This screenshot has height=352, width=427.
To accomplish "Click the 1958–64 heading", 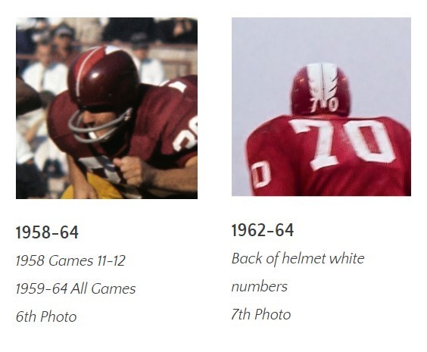I will [x=47, y=232].
